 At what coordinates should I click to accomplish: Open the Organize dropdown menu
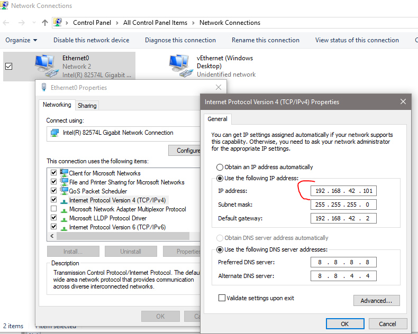click(21, 40)
